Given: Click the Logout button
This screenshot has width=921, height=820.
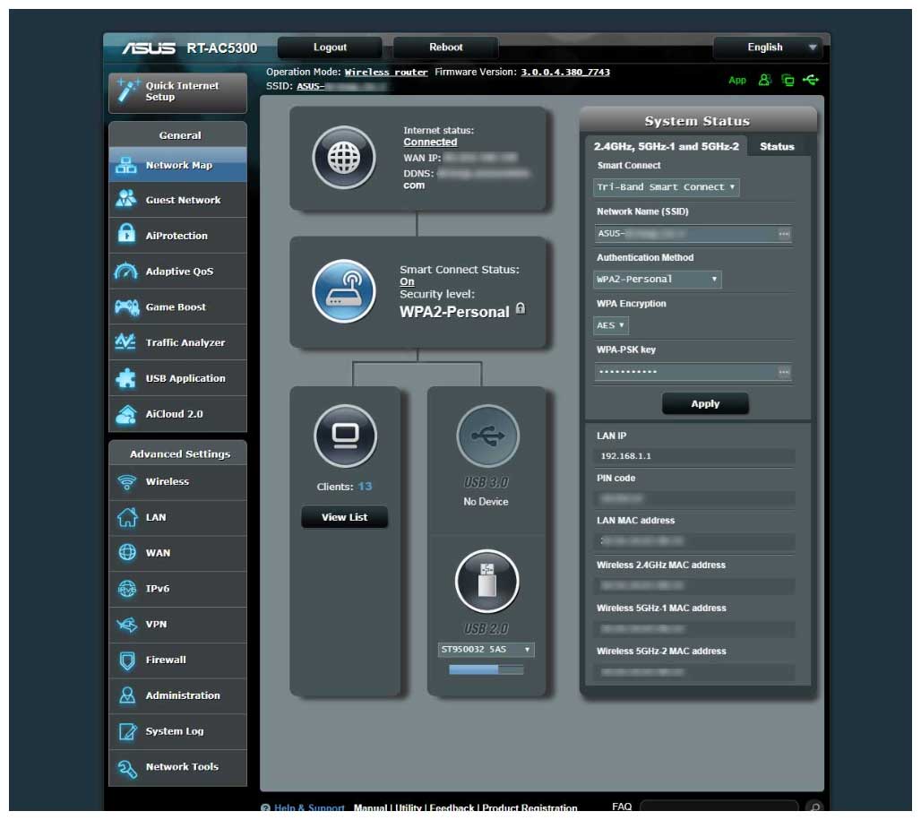Looking at the screenshot, I should pos(330,47).
